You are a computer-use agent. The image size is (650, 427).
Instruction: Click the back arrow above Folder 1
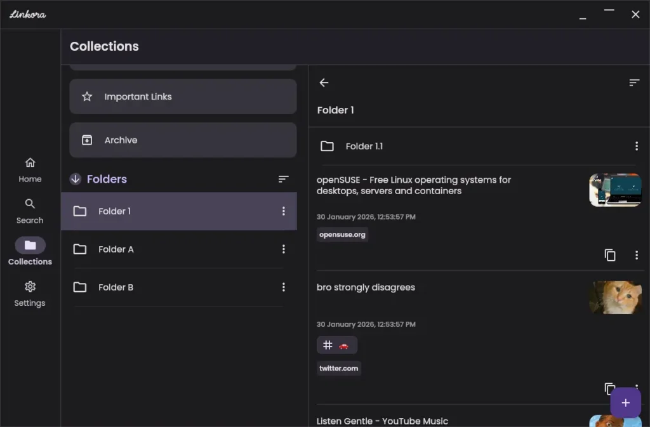(x=324, y=82)
